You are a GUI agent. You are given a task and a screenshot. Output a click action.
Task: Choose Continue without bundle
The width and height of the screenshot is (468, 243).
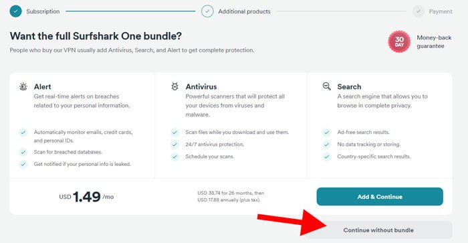click(378, 230)
